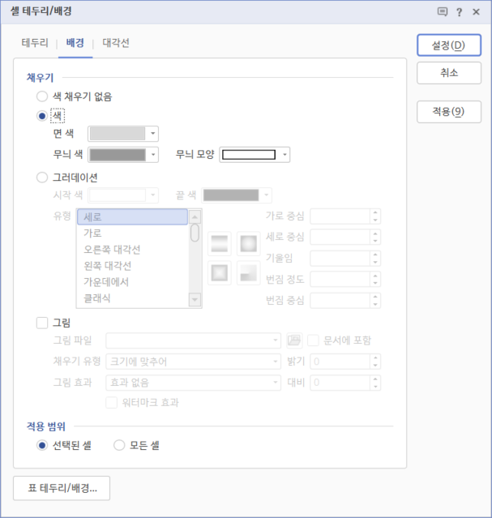
Task: Click the 대비 input field
Action: pos(340,383)
